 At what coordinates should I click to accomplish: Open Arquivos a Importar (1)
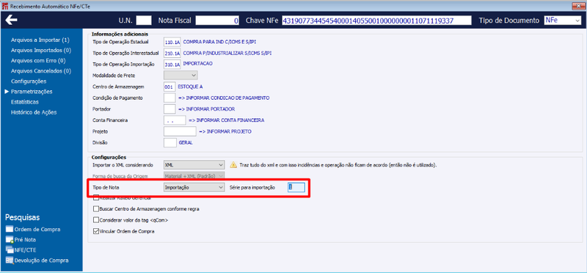click(40, 40)
